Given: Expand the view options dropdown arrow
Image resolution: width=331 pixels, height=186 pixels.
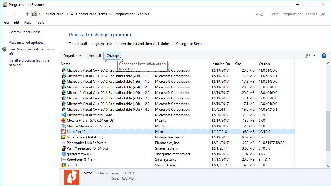Looking at the screenshot, I should pos(314,56).
